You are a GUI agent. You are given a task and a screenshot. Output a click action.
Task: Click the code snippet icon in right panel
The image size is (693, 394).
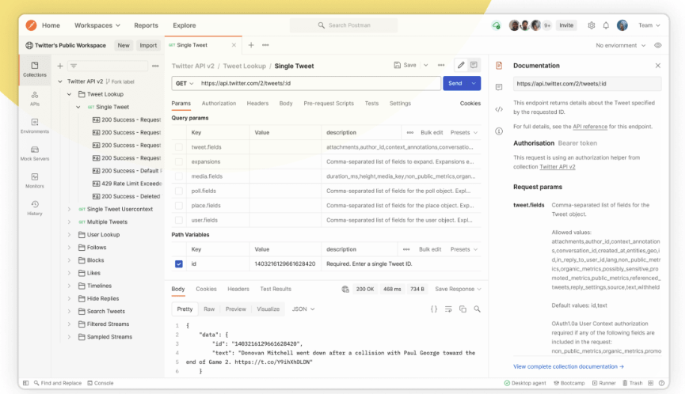(x=499, y=109)
